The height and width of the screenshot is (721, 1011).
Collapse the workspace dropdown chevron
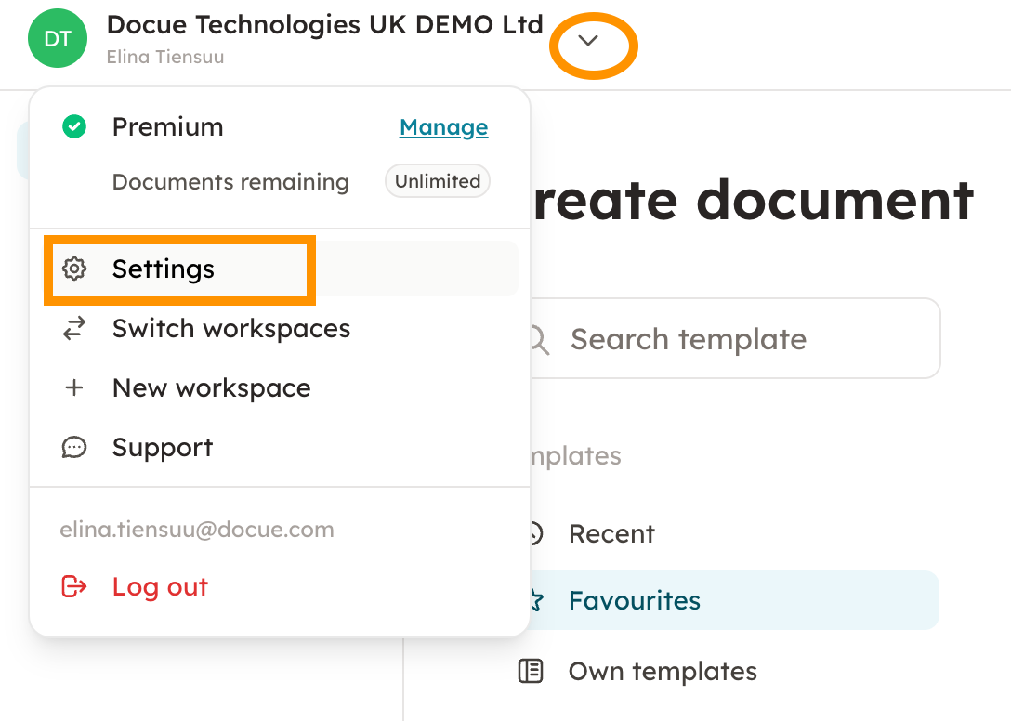point(588,41)
